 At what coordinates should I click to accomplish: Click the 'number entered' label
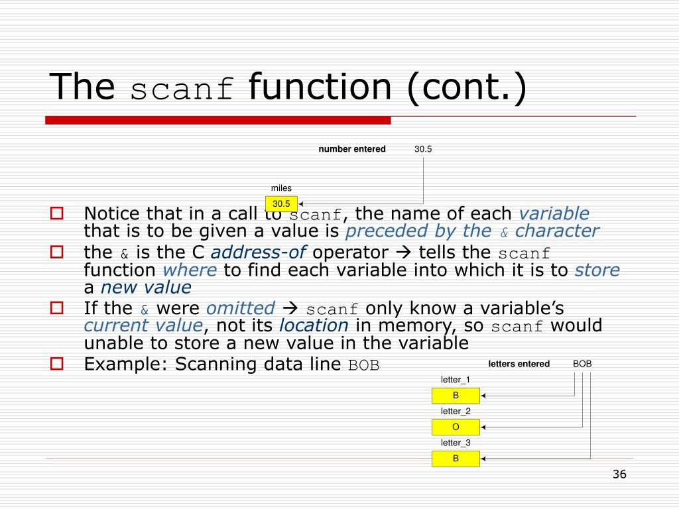352,149
